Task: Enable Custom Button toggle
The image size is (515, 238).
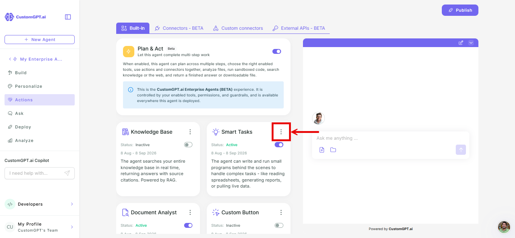Action: [x=279, y=225]
